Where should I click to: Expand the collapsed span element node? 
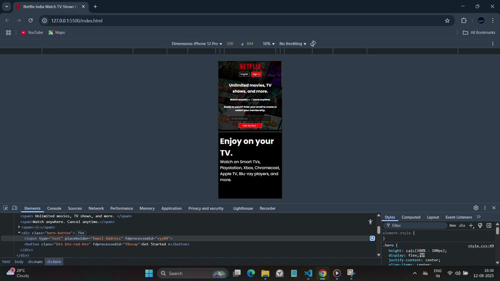pyautogui.click(x=19, y=227)
